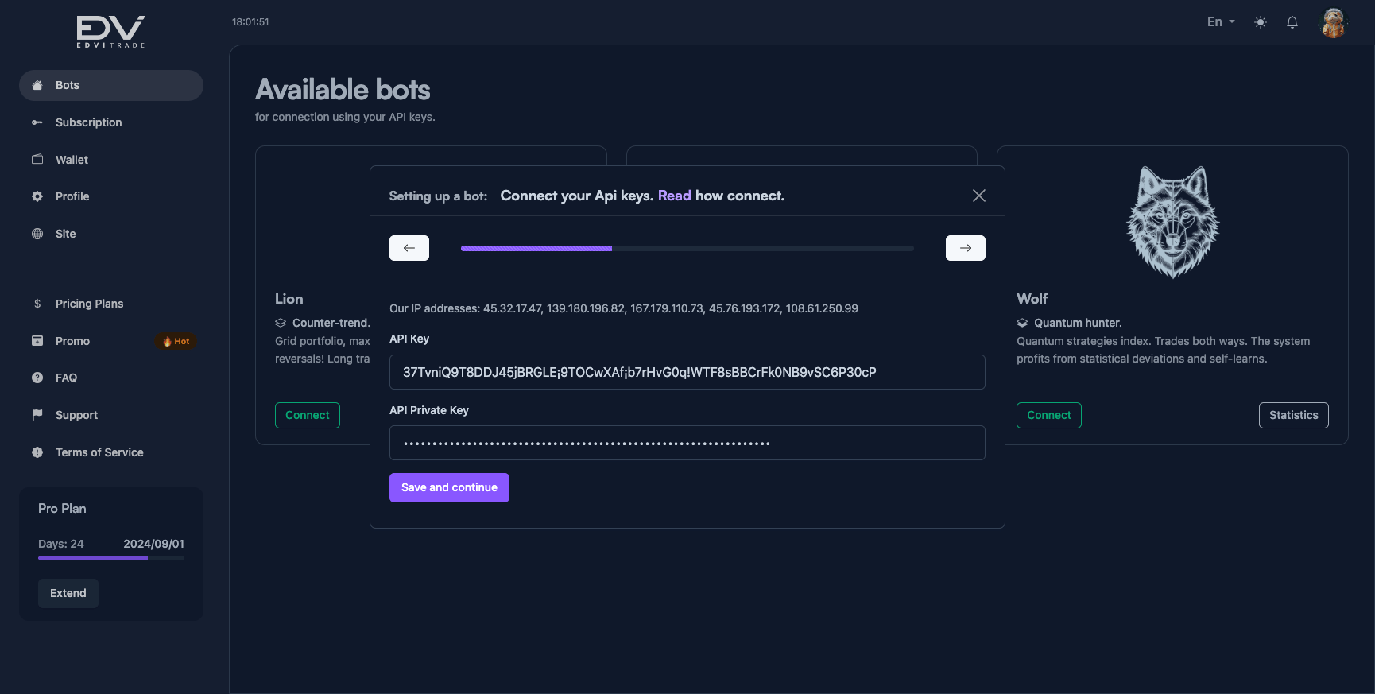Expand the En language dropdown
The image size is (1375, 694).
coord(1221,22)
